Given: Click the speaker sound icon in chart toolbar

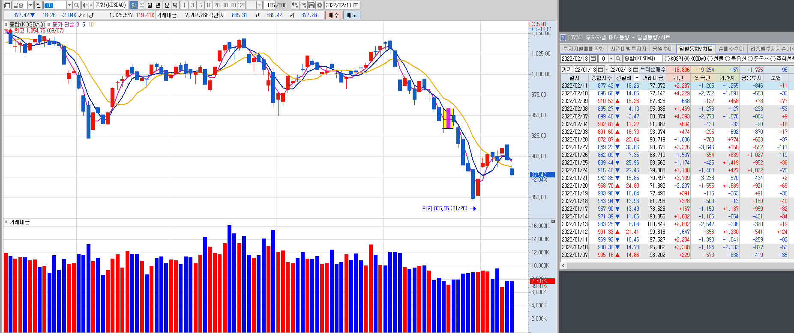Looking at the screenshot, I should (x=85, y=5).
